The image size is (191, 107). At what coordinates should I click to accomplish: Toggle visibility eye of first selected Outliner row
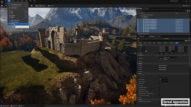[x=138, y=20]
